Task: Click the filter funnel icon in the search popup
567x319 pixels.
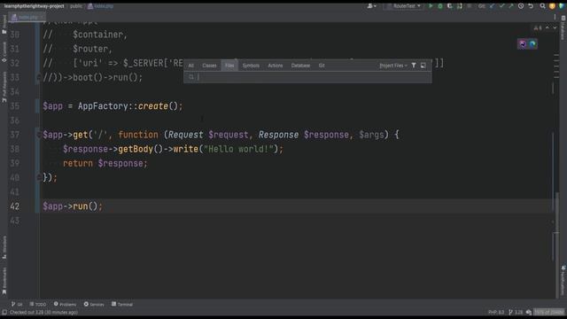Action: 414,66
